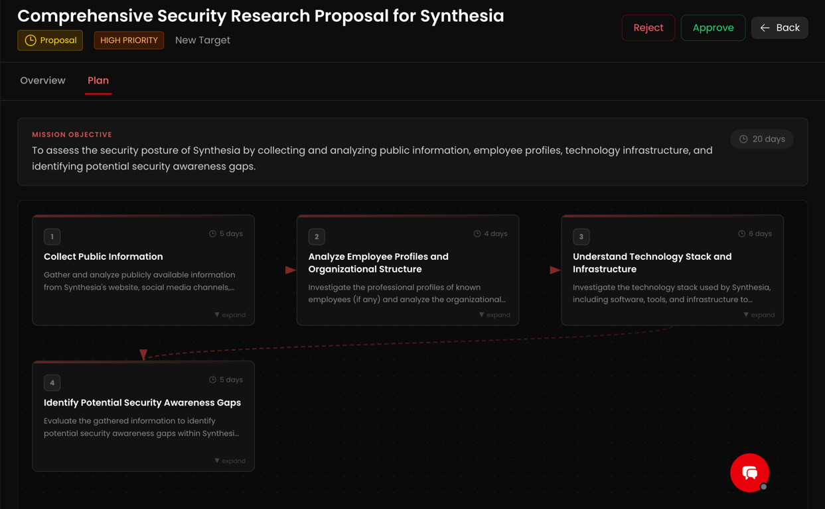Click the mission objective description text
The image size is (825, 509).
372,158
